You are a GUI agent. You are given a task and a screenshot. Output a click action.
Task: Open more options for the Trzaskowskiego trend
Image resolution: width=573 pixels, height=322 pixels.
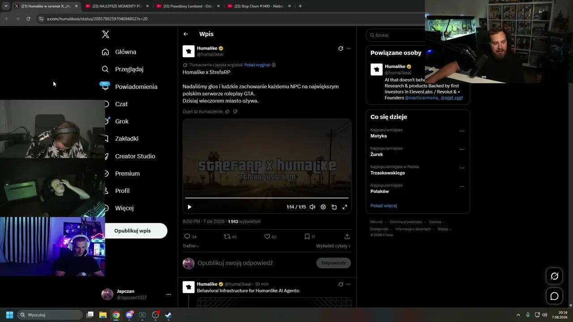click(x=462, y=168)
